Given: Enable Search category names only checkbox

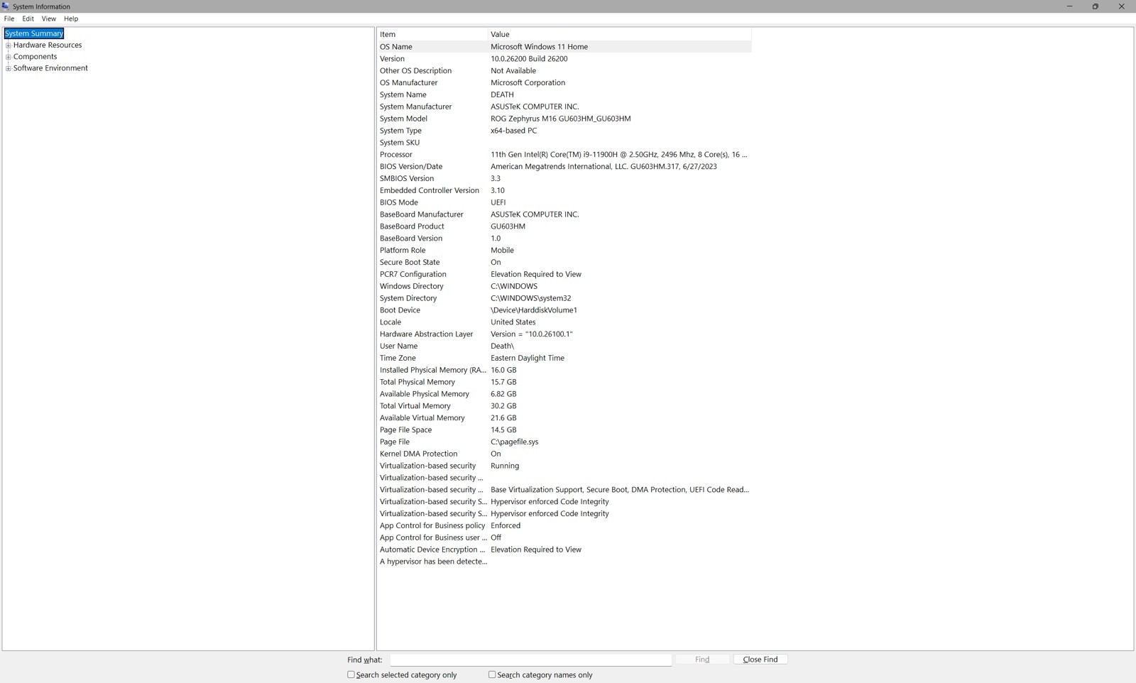Looking at the screenshot, I should (492, 674).
